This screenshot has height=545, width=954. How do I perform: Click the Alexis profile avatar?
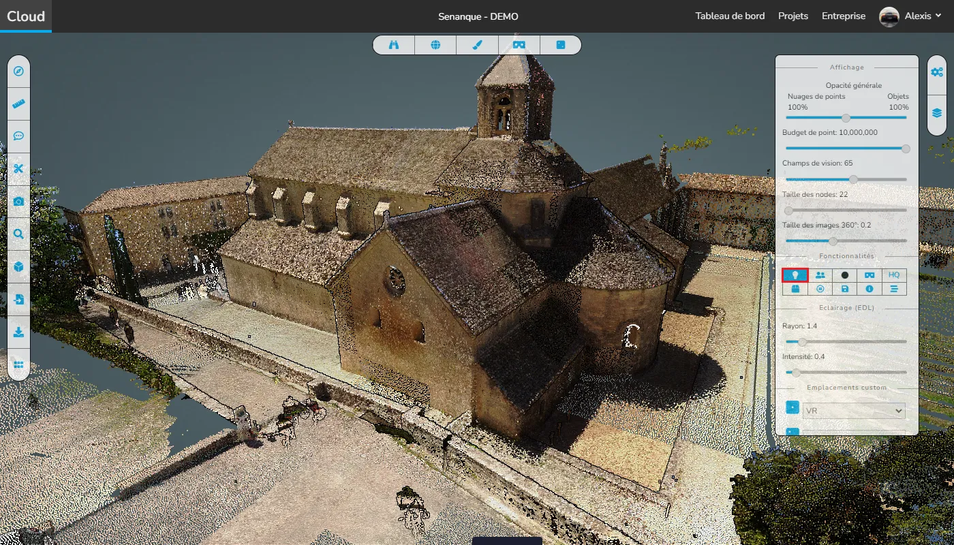[889, 16]
